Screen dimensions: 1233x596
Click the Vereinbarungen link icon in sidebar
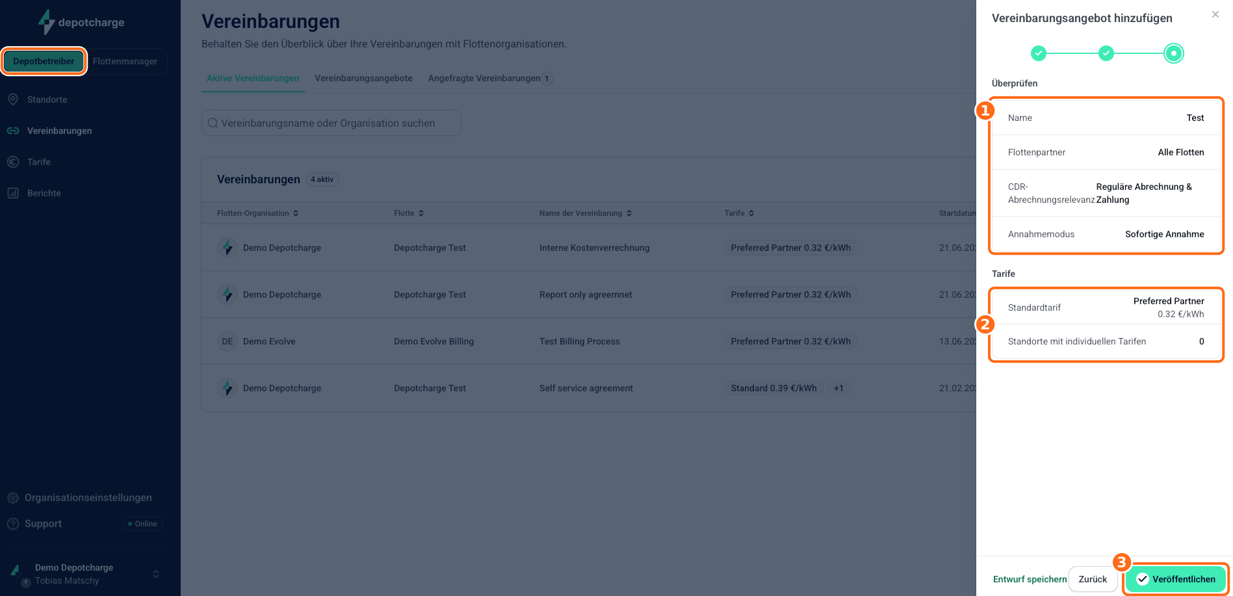(13, 131)
